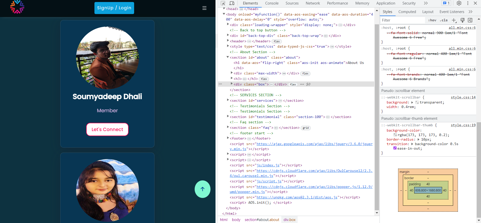Click the paint-roller element classes icon
The image size is (481, 223).
tap(462, 20)
